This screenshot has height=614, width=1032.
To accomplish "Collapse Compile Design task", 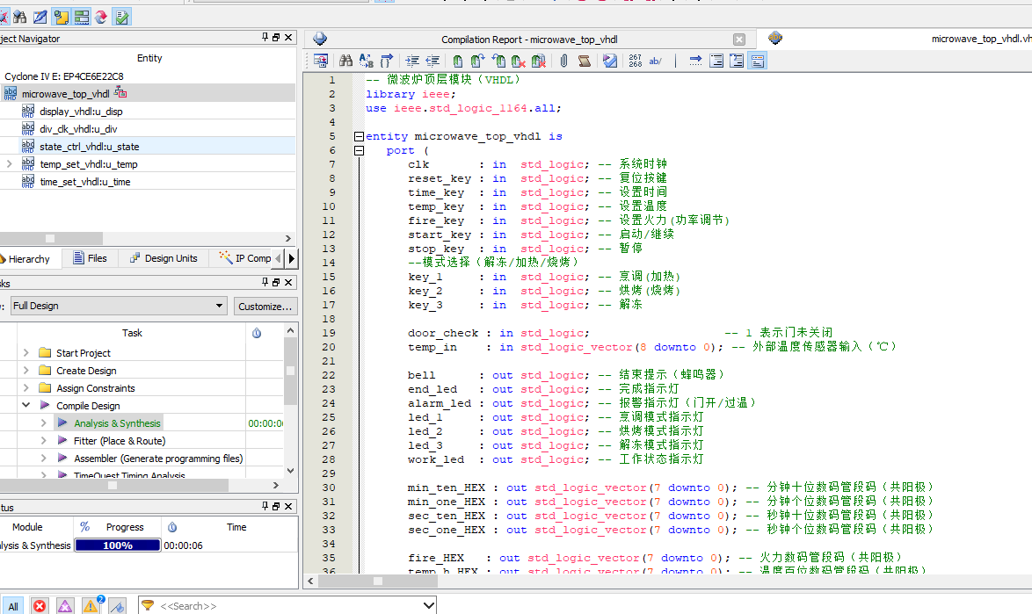I will [26, 405].
